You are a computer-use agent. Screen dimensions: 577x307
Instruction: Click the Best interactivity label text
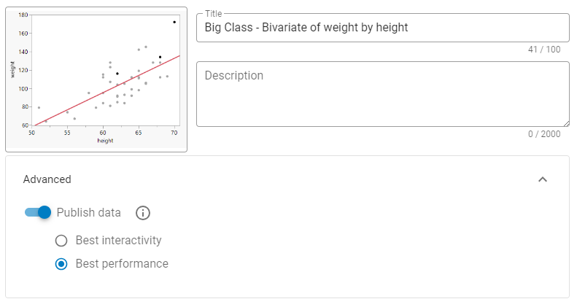(119, 241)
